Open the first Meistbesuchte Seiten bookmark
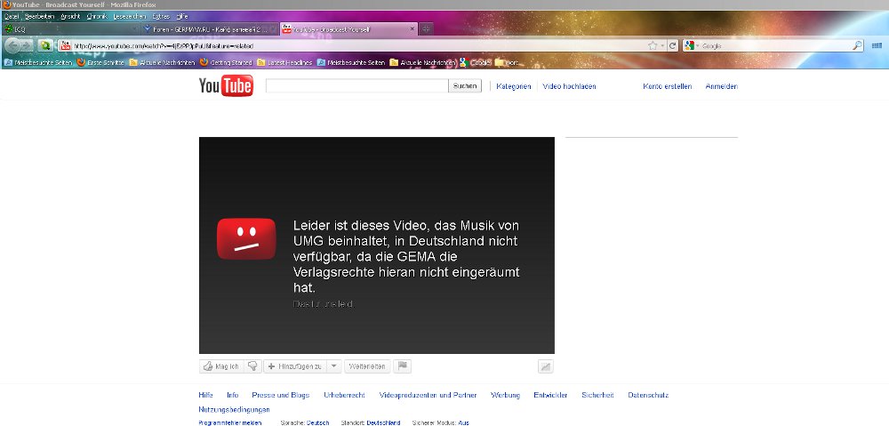This screenshot has height=426, width=889. click(x=38, y=62)
